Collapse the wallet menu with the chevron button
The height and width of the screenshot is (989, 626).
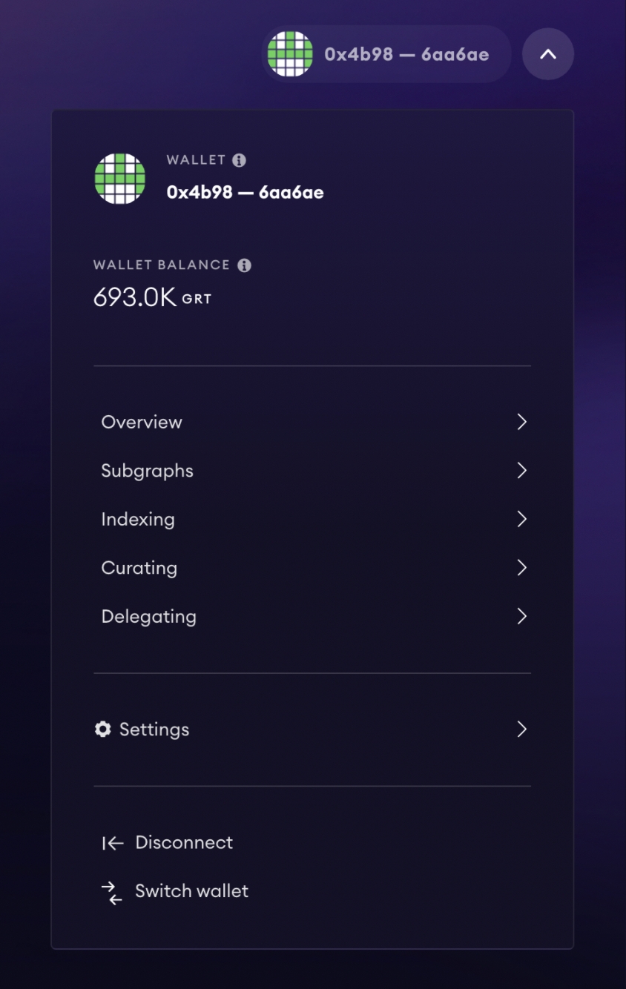pos(548,53)
